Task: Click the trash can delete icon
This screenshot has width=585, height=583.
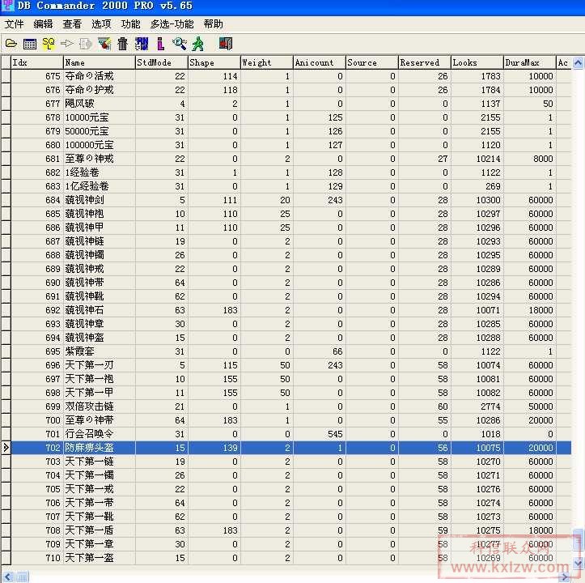Action: [122, 44]
